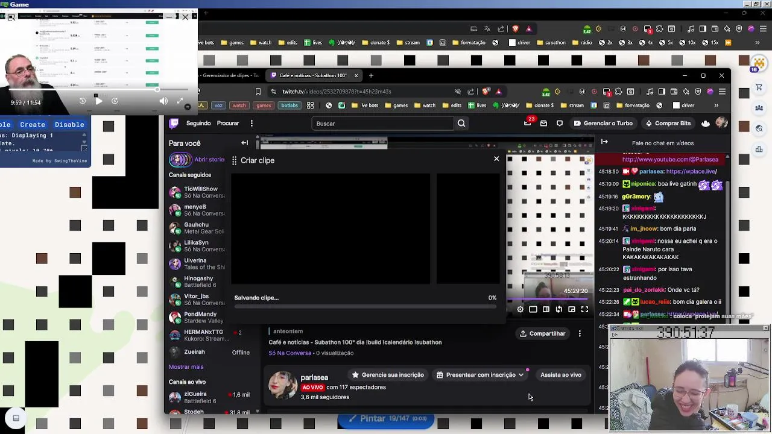
Task: Click Gerencie sua inscrição button
Action: click(x=388, y=375)
